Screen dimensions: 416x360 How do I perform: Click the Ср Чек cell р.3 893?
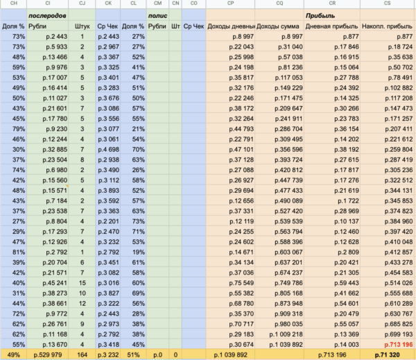click(x=107, y=191)
